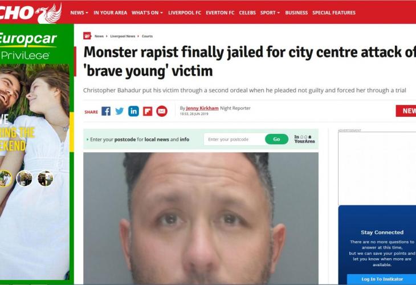This screenshot has height=285, width=416.
Task: Expand the NEWS dropdown menu
Action: pos(79,13)
